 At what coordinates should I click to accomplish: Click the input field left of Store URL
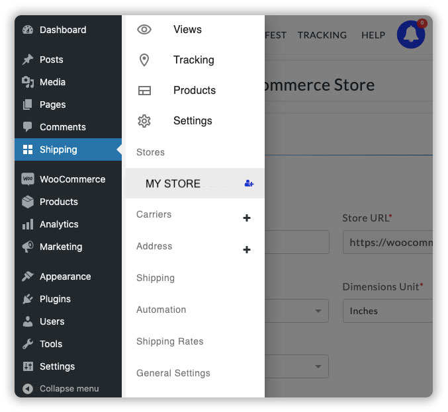pyautogui.click(x=297, y=242)
